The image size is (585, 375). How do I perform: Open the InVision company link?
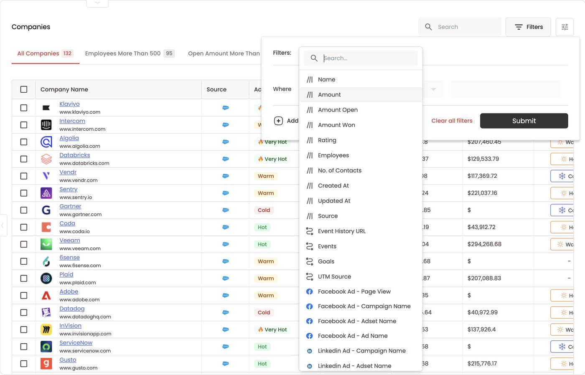pos(70,326)
